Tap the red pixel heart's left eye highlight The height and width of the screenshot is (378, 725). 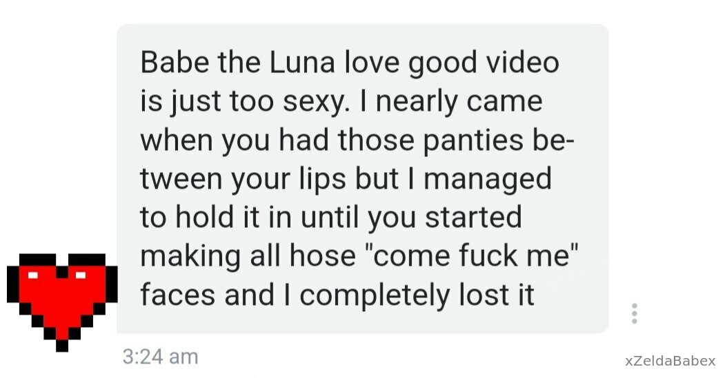coord(33,275)
